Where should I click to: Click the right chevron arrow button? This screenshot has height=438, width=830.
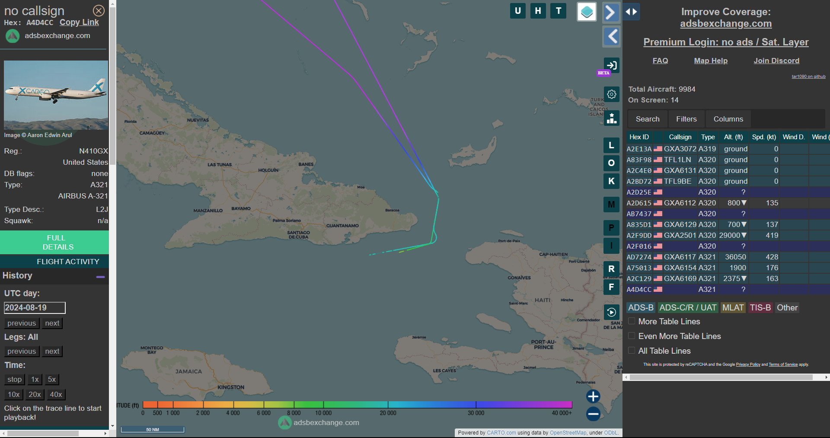click(x=611, y=12)
